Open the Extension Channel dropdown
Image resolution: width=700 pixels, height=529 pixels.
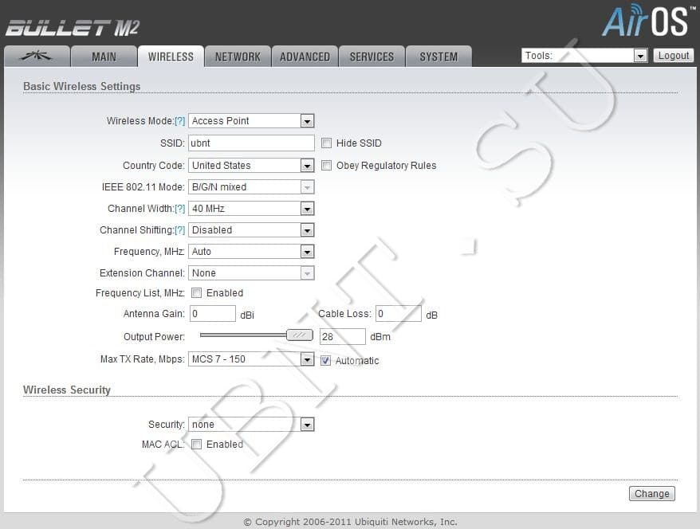coord(251,273)
